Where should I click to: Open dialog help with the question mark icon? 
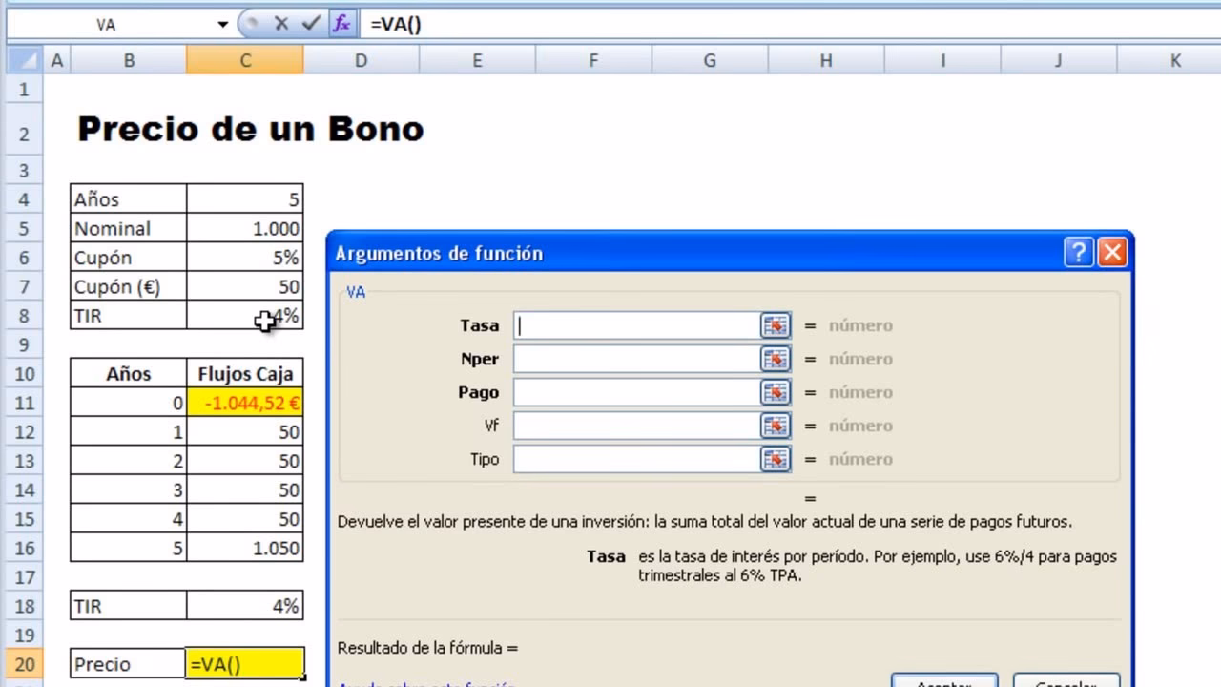click(x=1078, y=252)
